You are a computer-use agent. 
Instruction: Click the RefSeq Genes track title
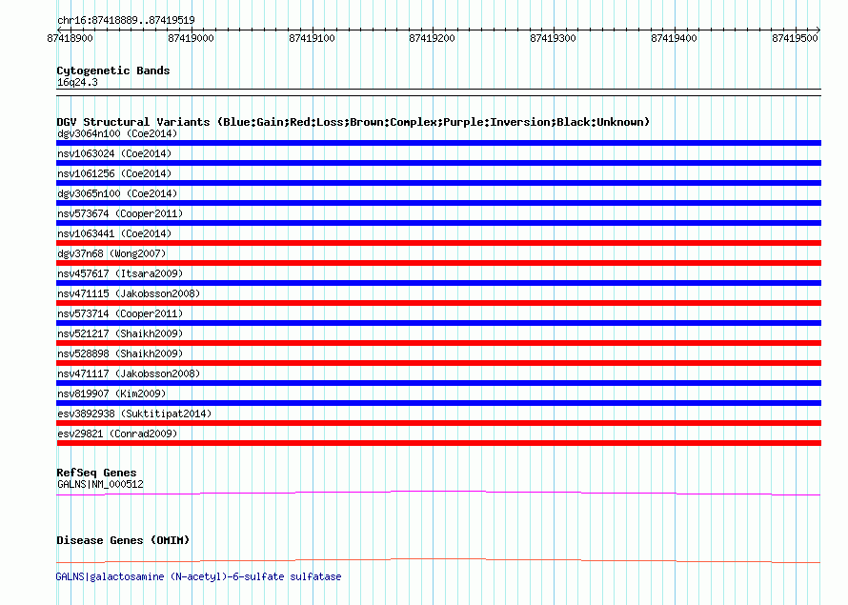click(96, 473)
